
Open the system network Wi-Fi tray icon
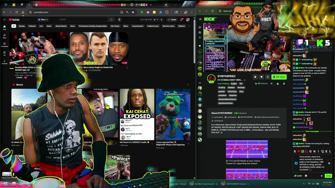[309, 184]
